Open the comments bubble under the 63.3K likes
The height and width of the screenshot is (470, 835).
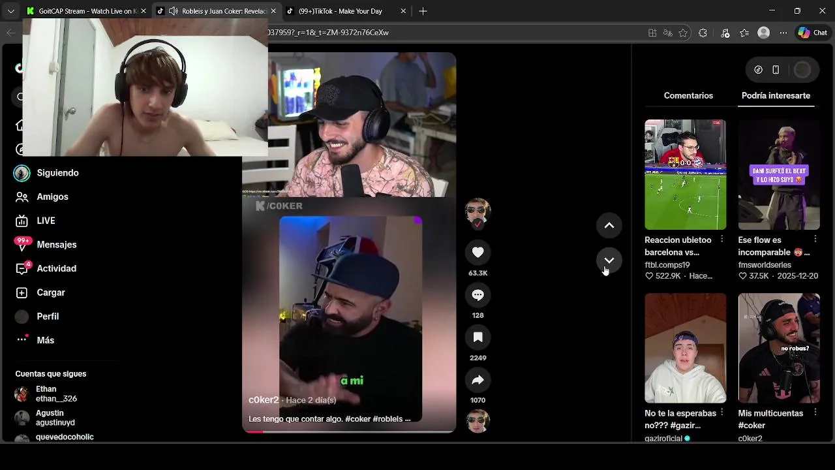pyautogui.click(x=478, y=295)
